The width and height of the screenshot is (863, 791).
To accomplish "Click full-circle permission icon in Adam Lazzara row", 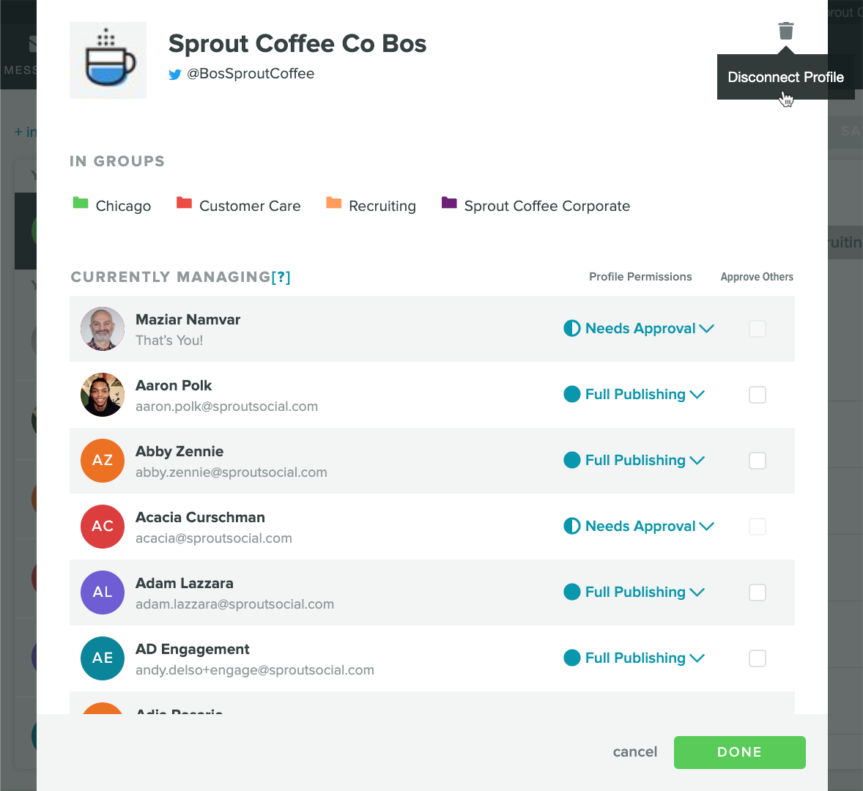I will pos(572,593).
